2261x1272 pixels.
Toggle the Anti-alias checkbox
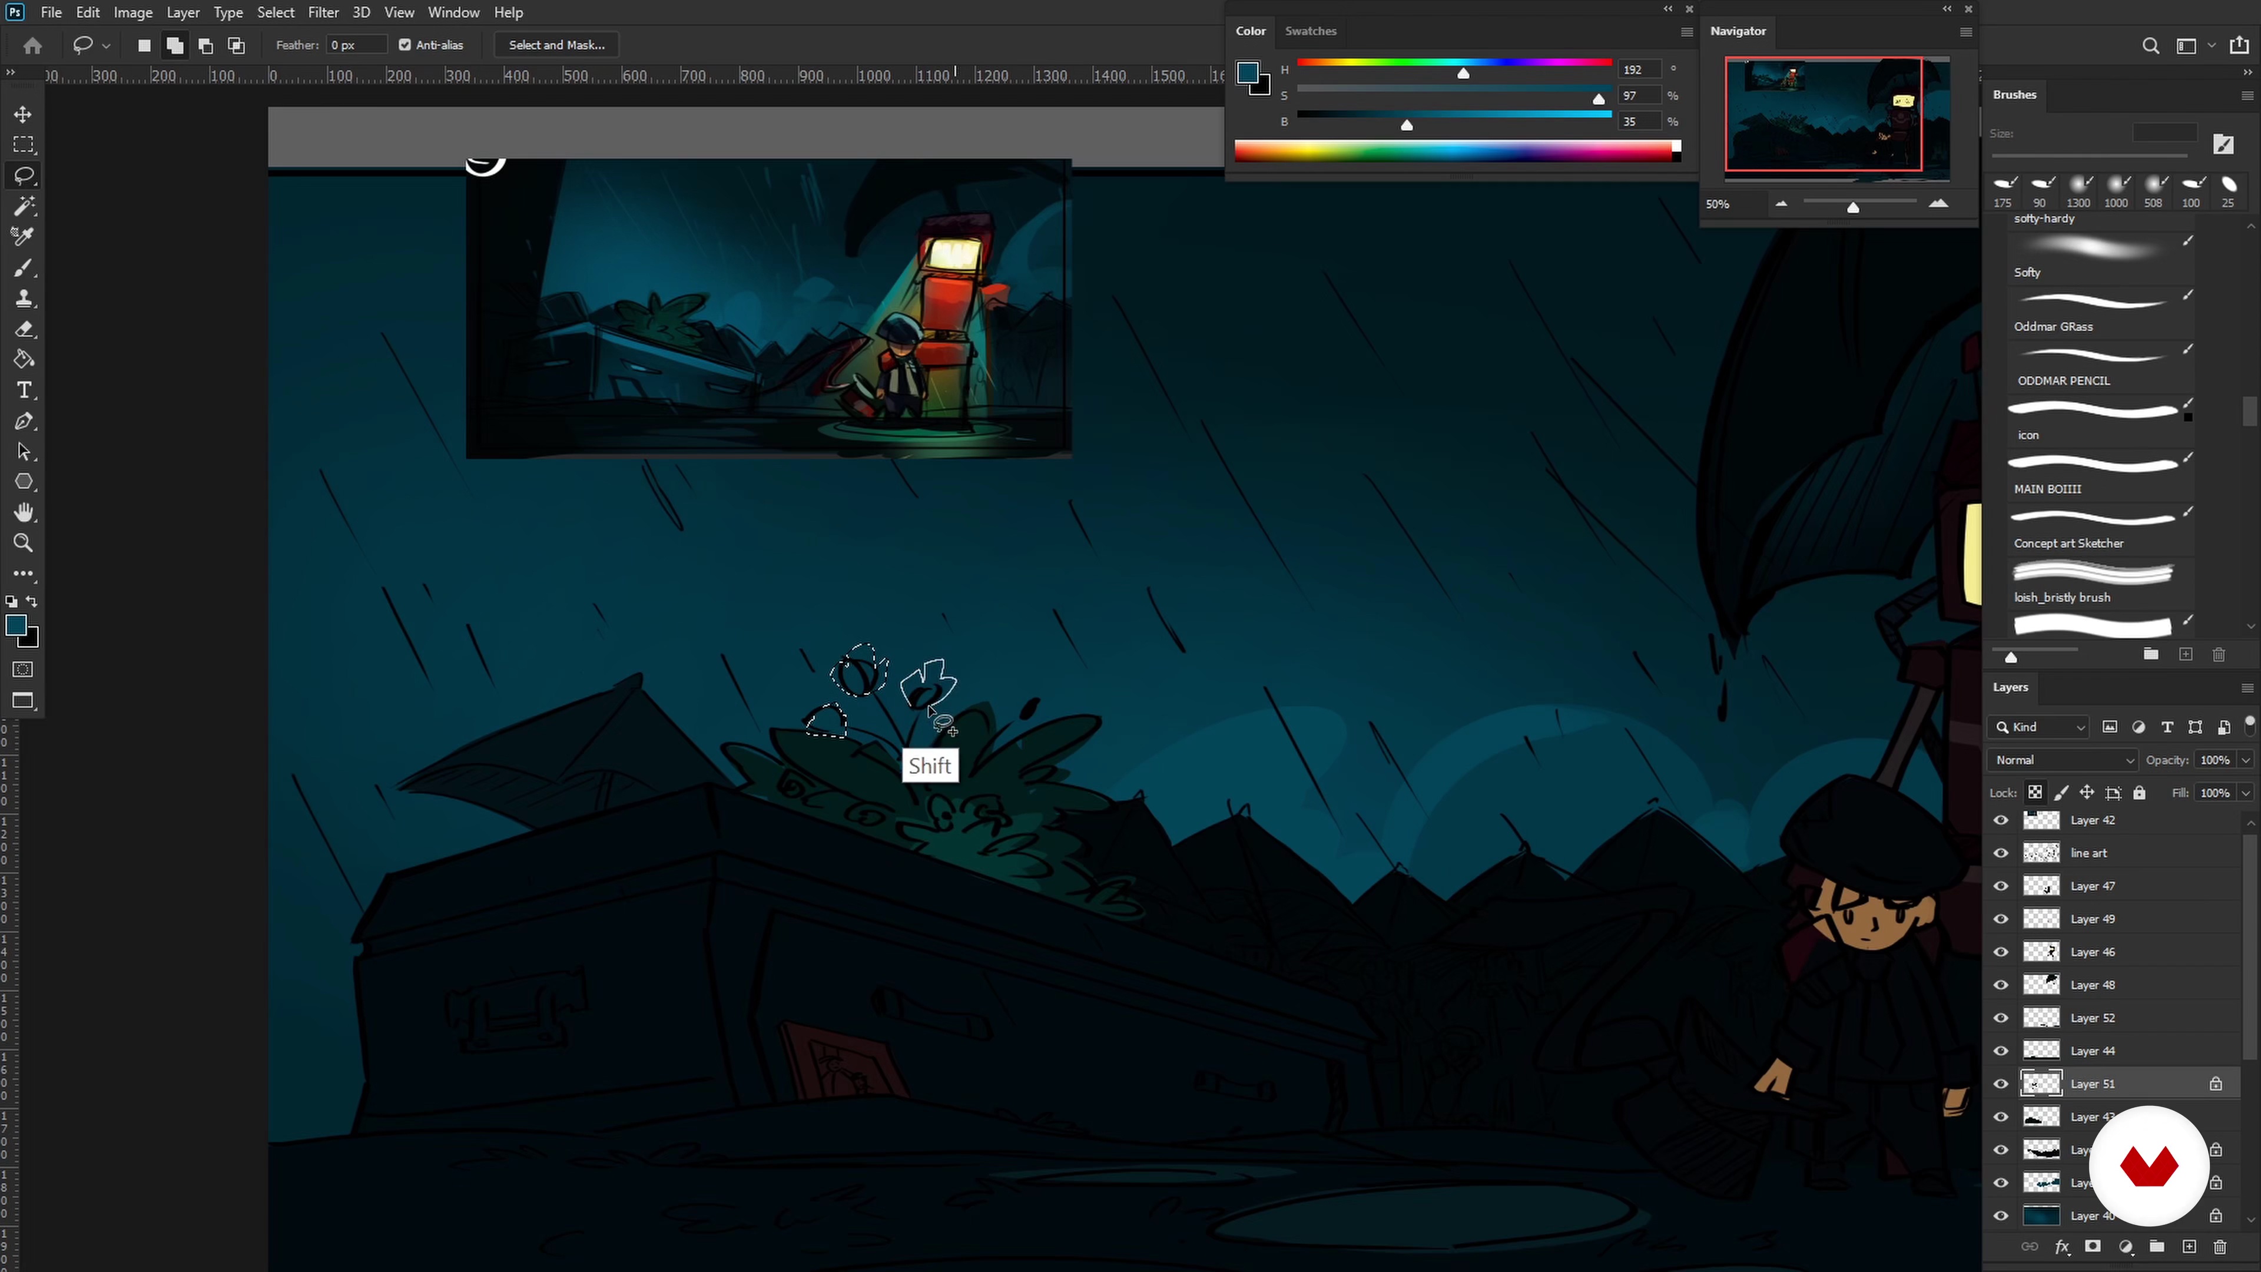[x=405, y=45]
